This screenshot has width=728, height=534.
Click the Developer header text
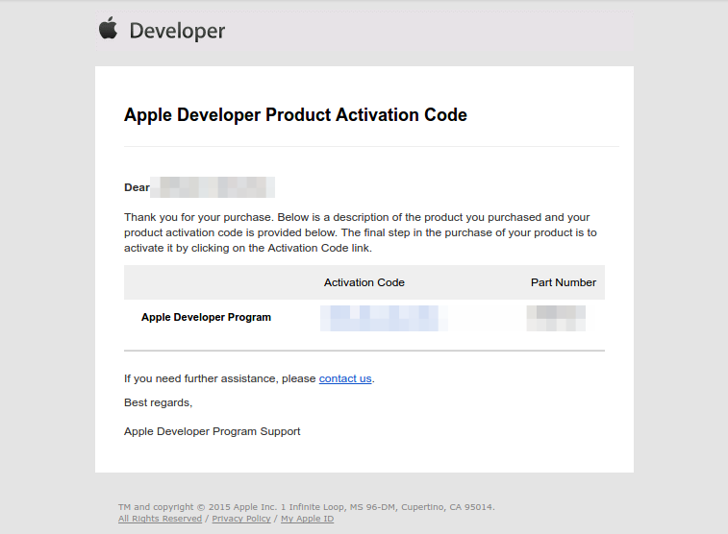click(x=177, y=31)
